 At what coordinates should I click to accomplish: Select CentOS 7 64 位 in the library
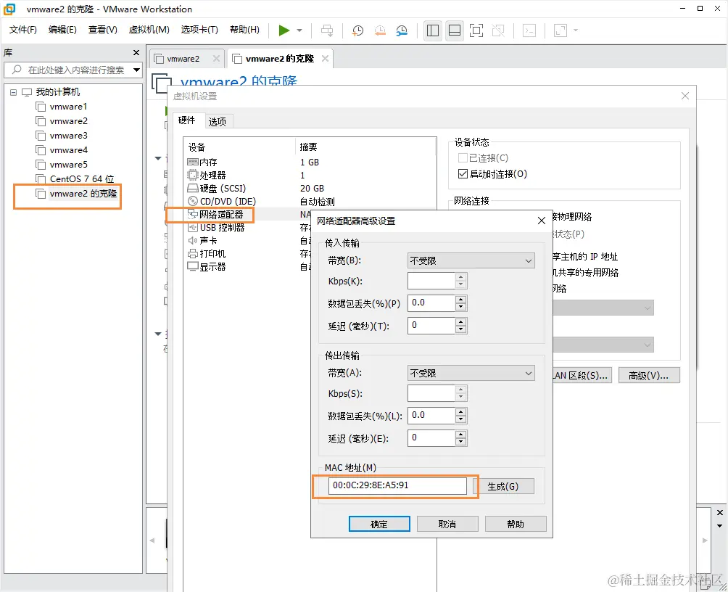82,179
